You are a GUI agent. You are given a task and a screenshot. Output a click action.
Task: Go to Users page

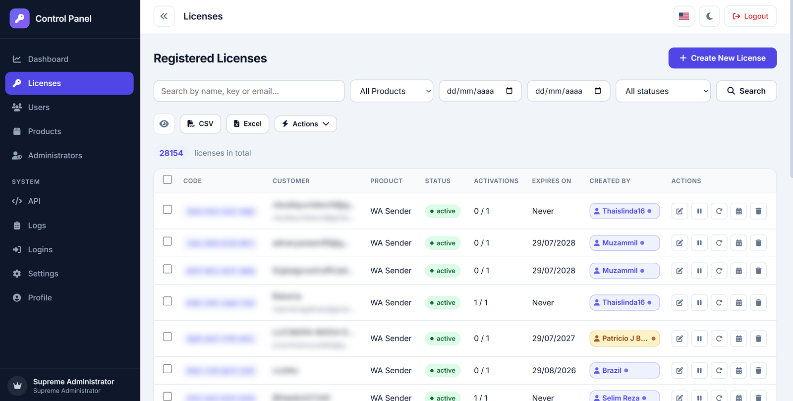69,107
